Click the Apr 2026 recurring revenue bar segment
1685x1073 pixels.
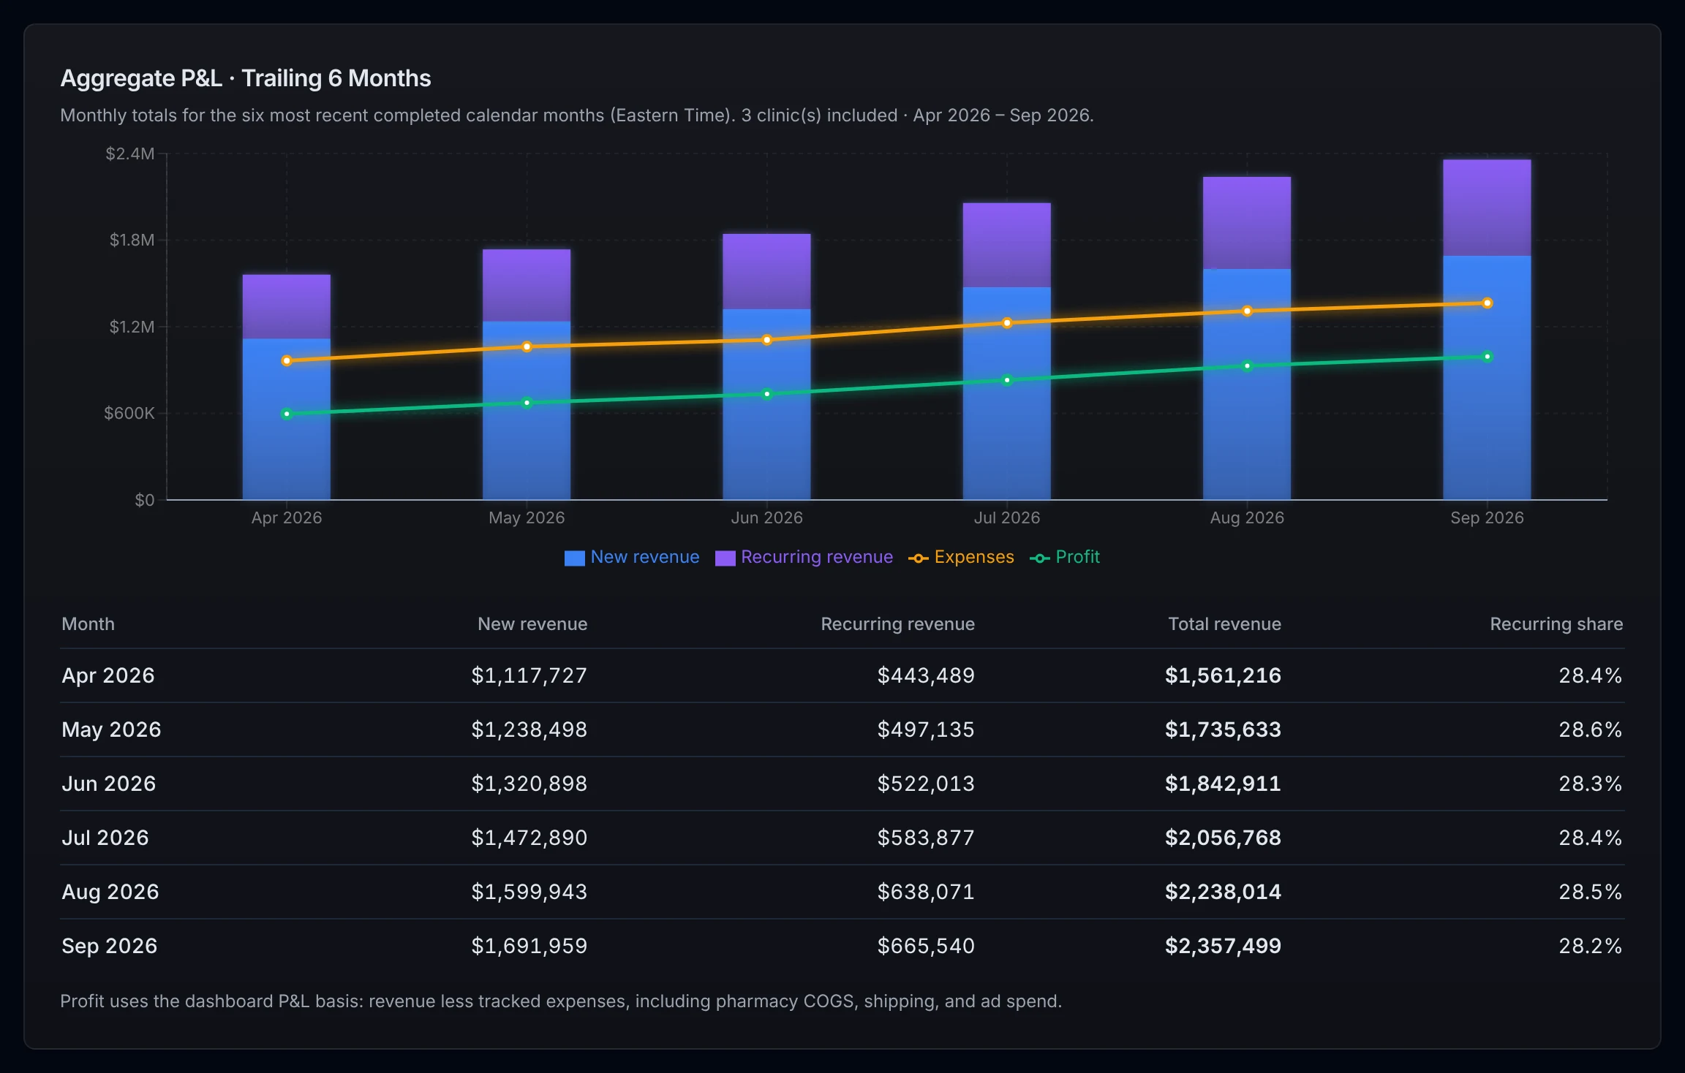(287, 306)
